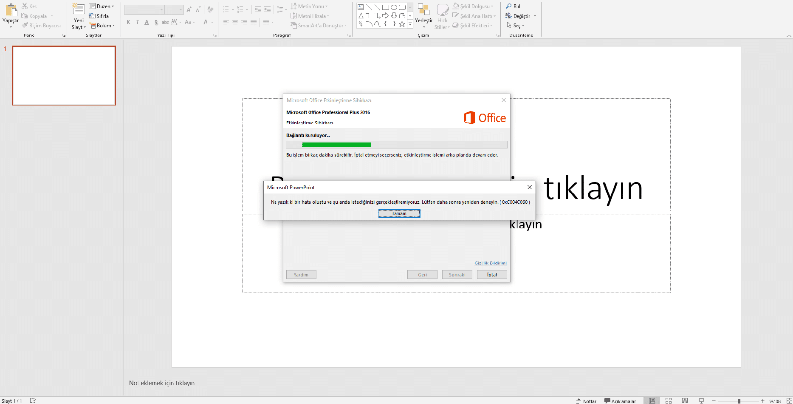The image size is (793, 404).
Task: Click the clear all formatting icon
Action: 210,10
